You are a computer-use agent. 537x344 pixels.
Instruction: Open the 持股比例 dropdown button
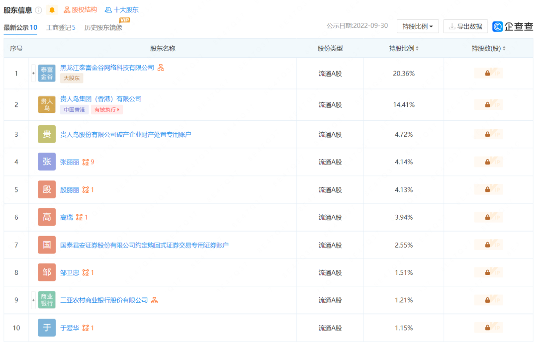tap(418, 26)
